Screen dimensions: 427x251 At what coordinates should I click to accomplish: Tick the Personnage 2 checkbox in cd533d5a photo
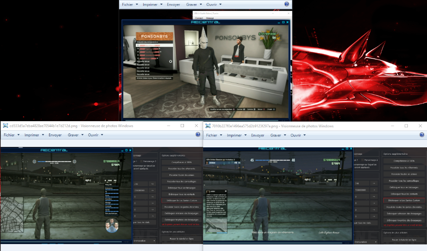coord(141,161)
